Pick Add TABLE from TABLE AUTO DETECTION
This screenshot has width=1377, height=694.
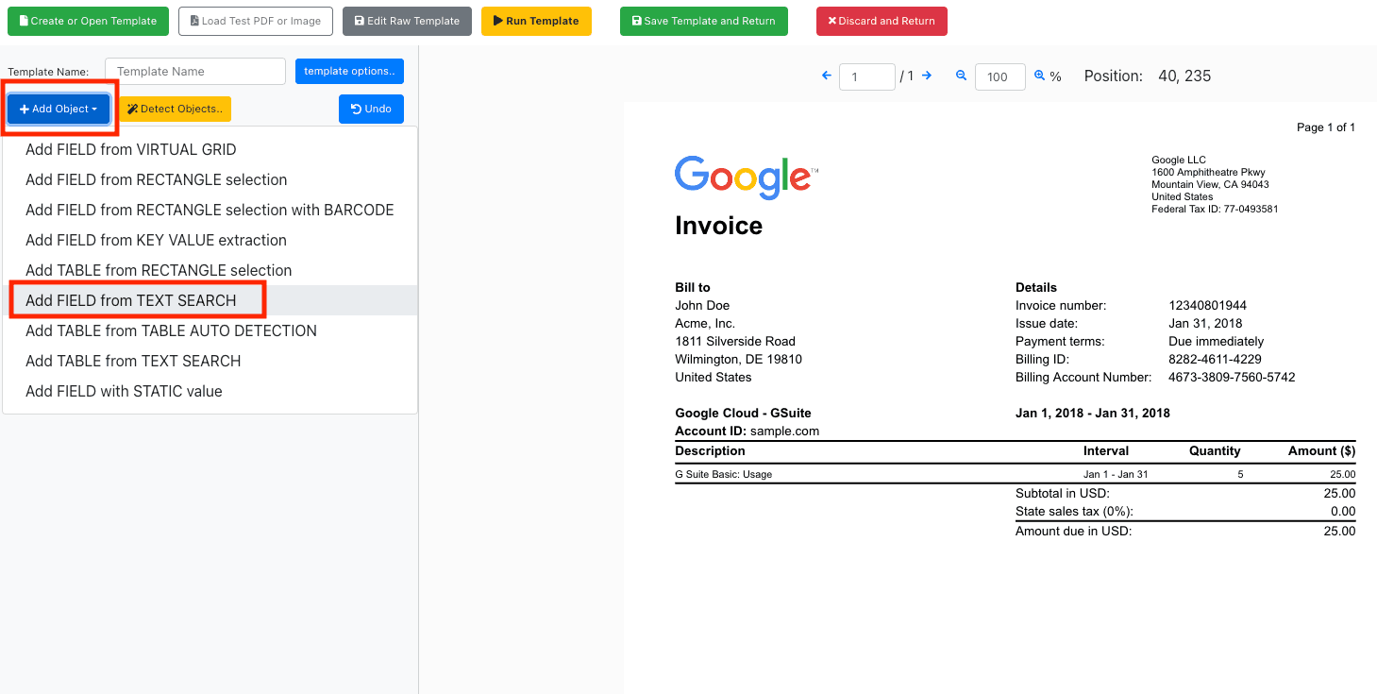pyautogui.click(x=171, y=330)
